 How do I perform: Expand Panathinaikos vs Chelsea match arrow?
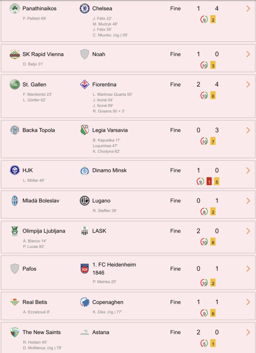tap(248, 9)
